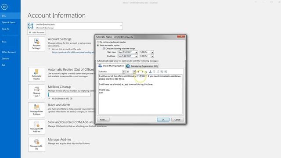The width and height of the screenshot is (281, 158).
Task: Select Print in the sidebar
Action: point(10,42)
